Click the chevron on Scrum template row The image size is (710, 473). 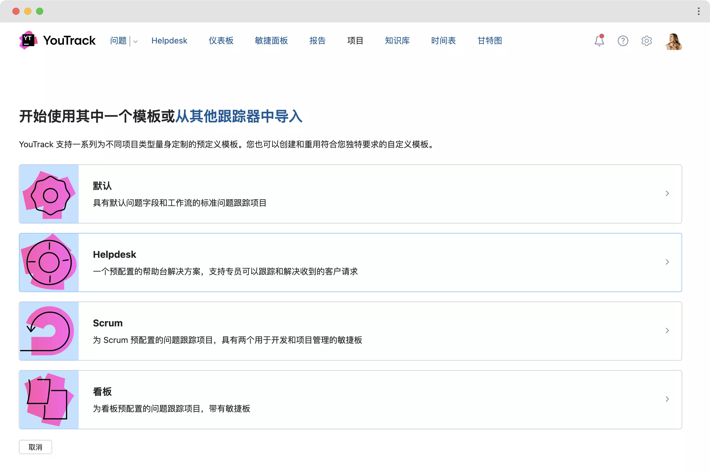click(667, 331)
